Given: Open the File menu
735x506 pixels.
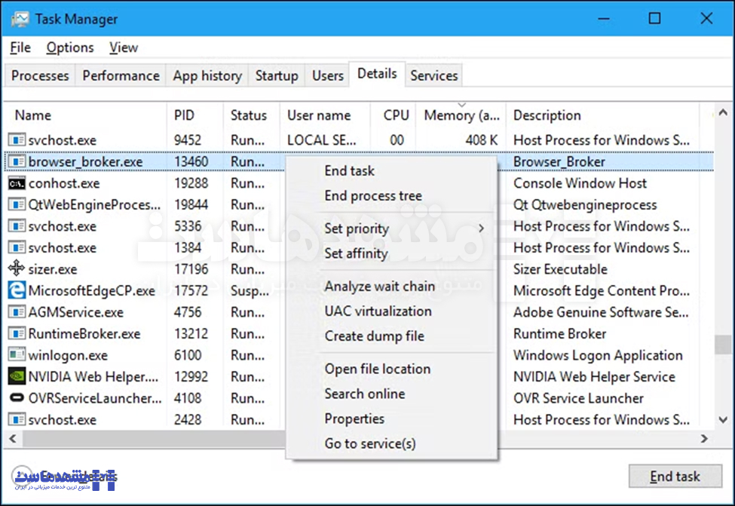Looking at the screenshot, I should point(20,48).
